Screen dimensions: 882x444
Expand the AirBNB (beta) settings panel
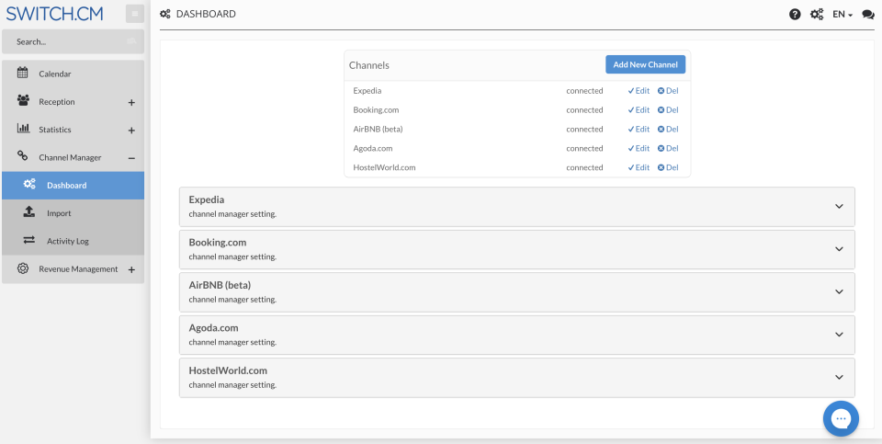(x=839, y=291)
